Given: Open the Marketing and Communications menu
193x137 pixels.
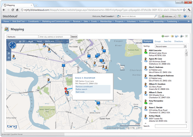Looking at the screenshot, I should [57, 22].
